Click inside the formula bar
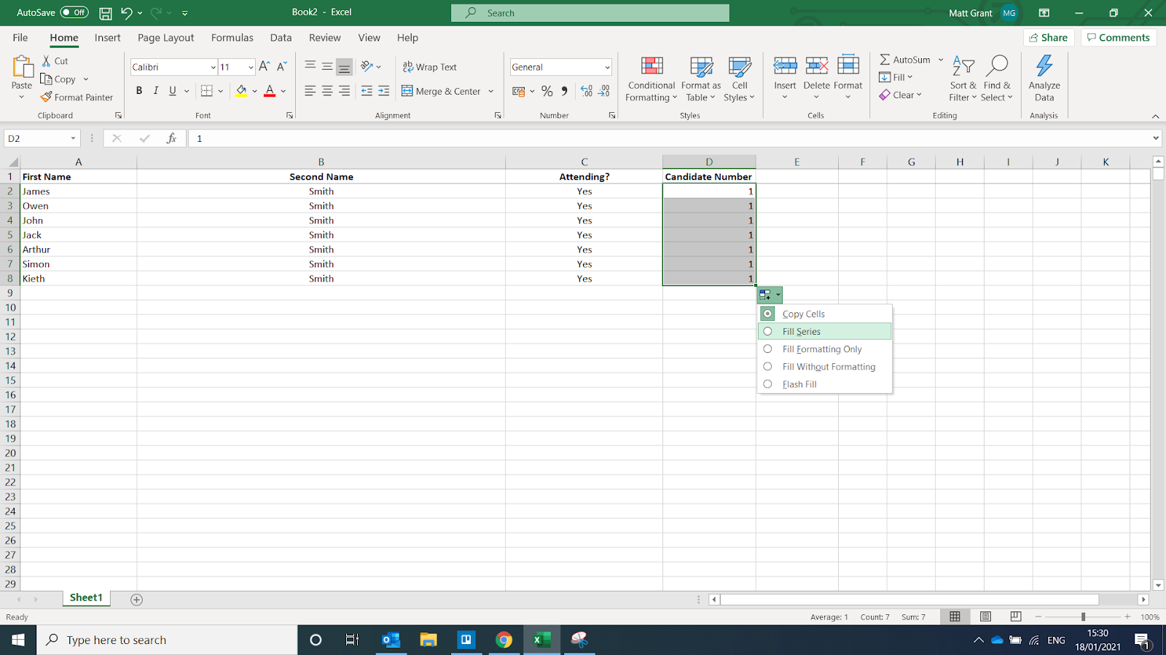1166x655 pixels. coord(670,138)
